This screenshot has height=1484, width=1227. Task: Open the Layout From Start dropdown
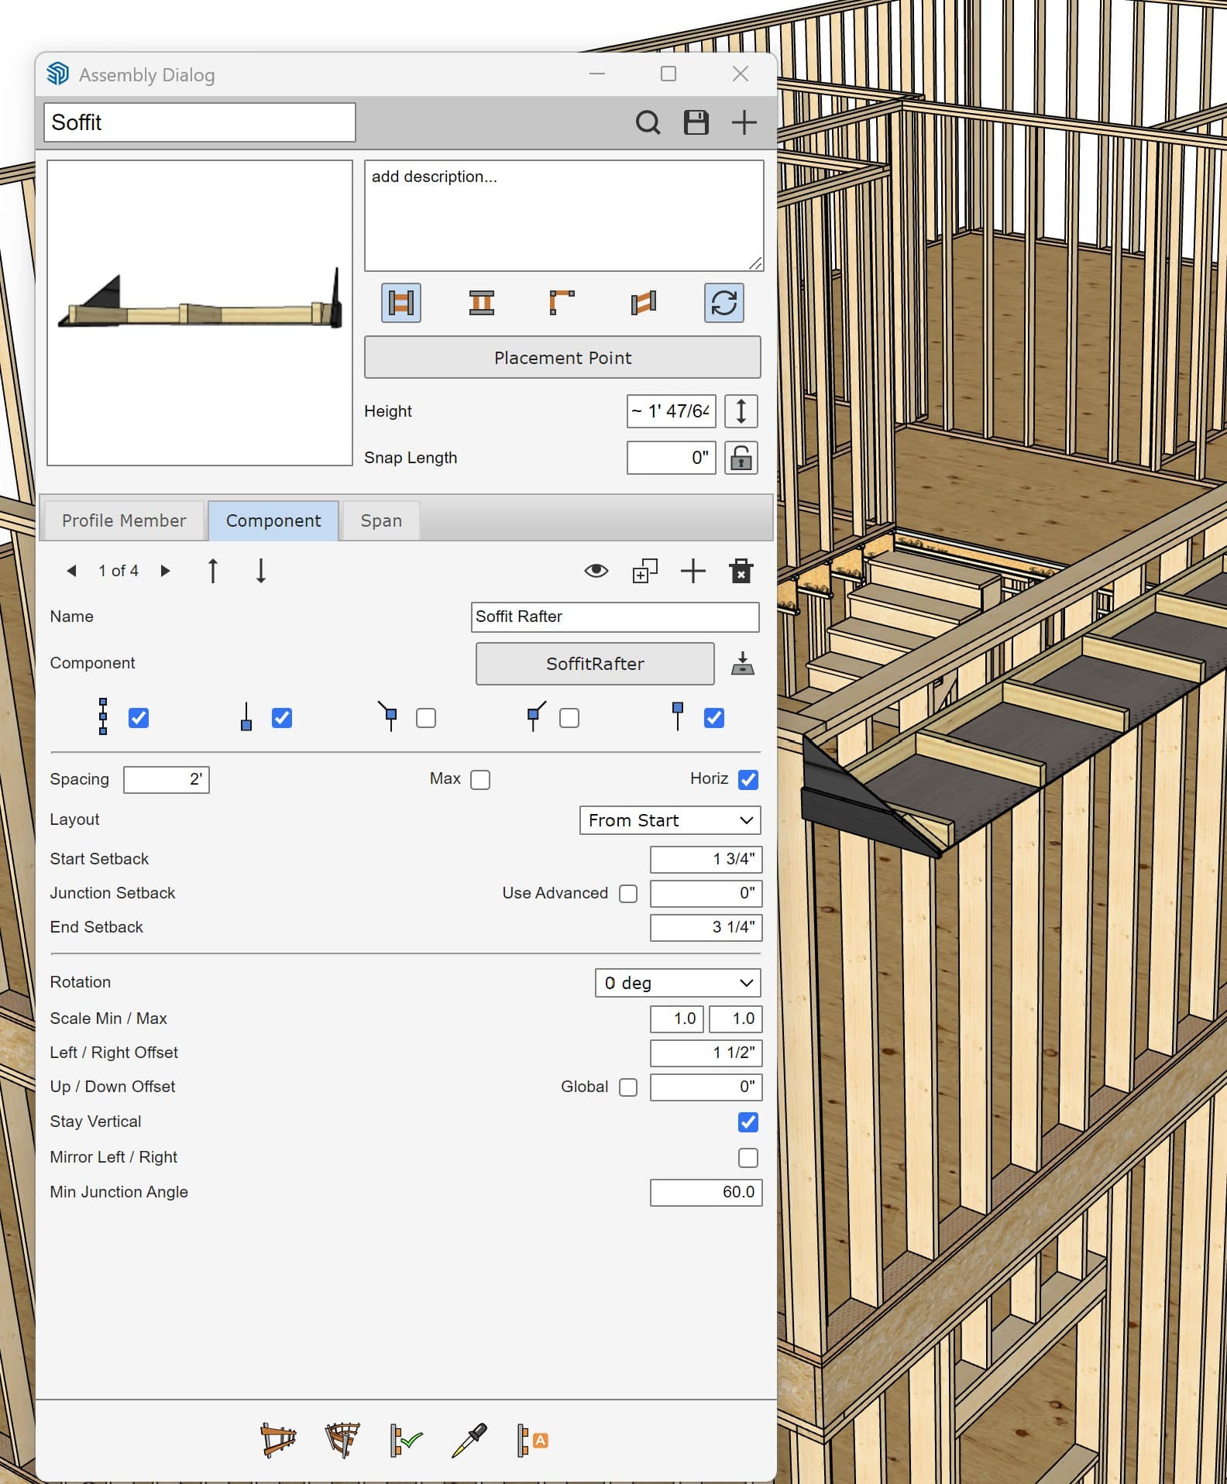670,820
